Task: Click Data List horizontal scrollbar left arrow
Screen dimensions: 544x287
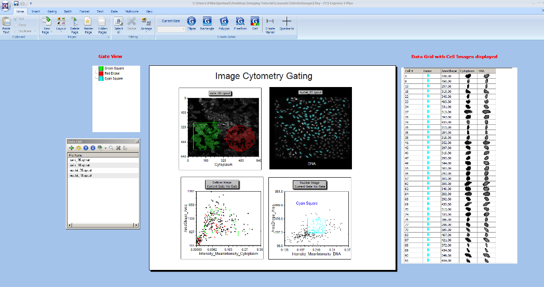Action: click(x=70, y=225)
